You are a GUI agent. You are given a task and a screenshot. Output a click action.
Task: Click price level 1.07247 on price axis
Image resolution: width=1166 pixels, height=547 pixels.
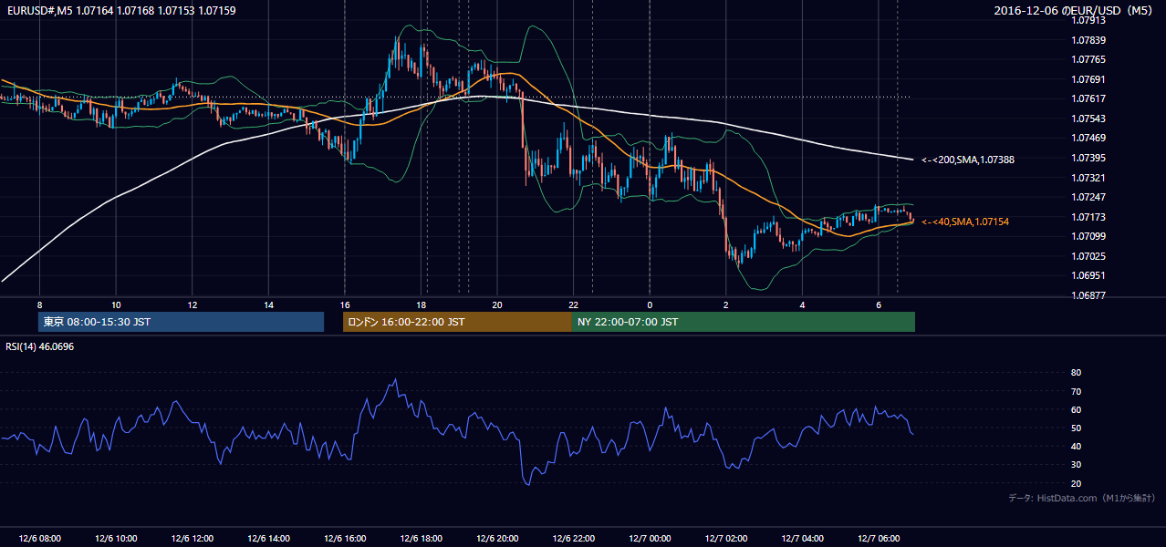[1089, 197]
